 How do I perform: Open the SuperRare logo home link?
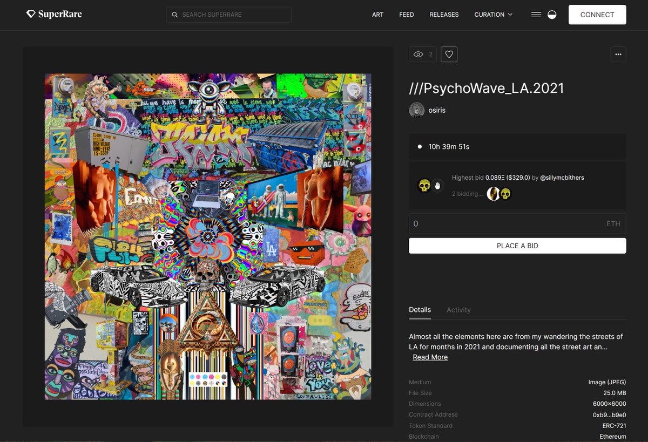click(54, 15)
